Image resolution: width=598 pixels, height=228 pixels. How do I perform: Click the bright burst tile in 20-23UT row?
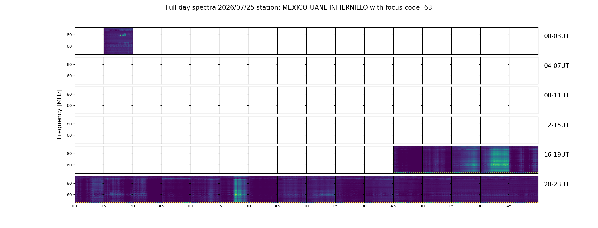[x=234, y=190]
